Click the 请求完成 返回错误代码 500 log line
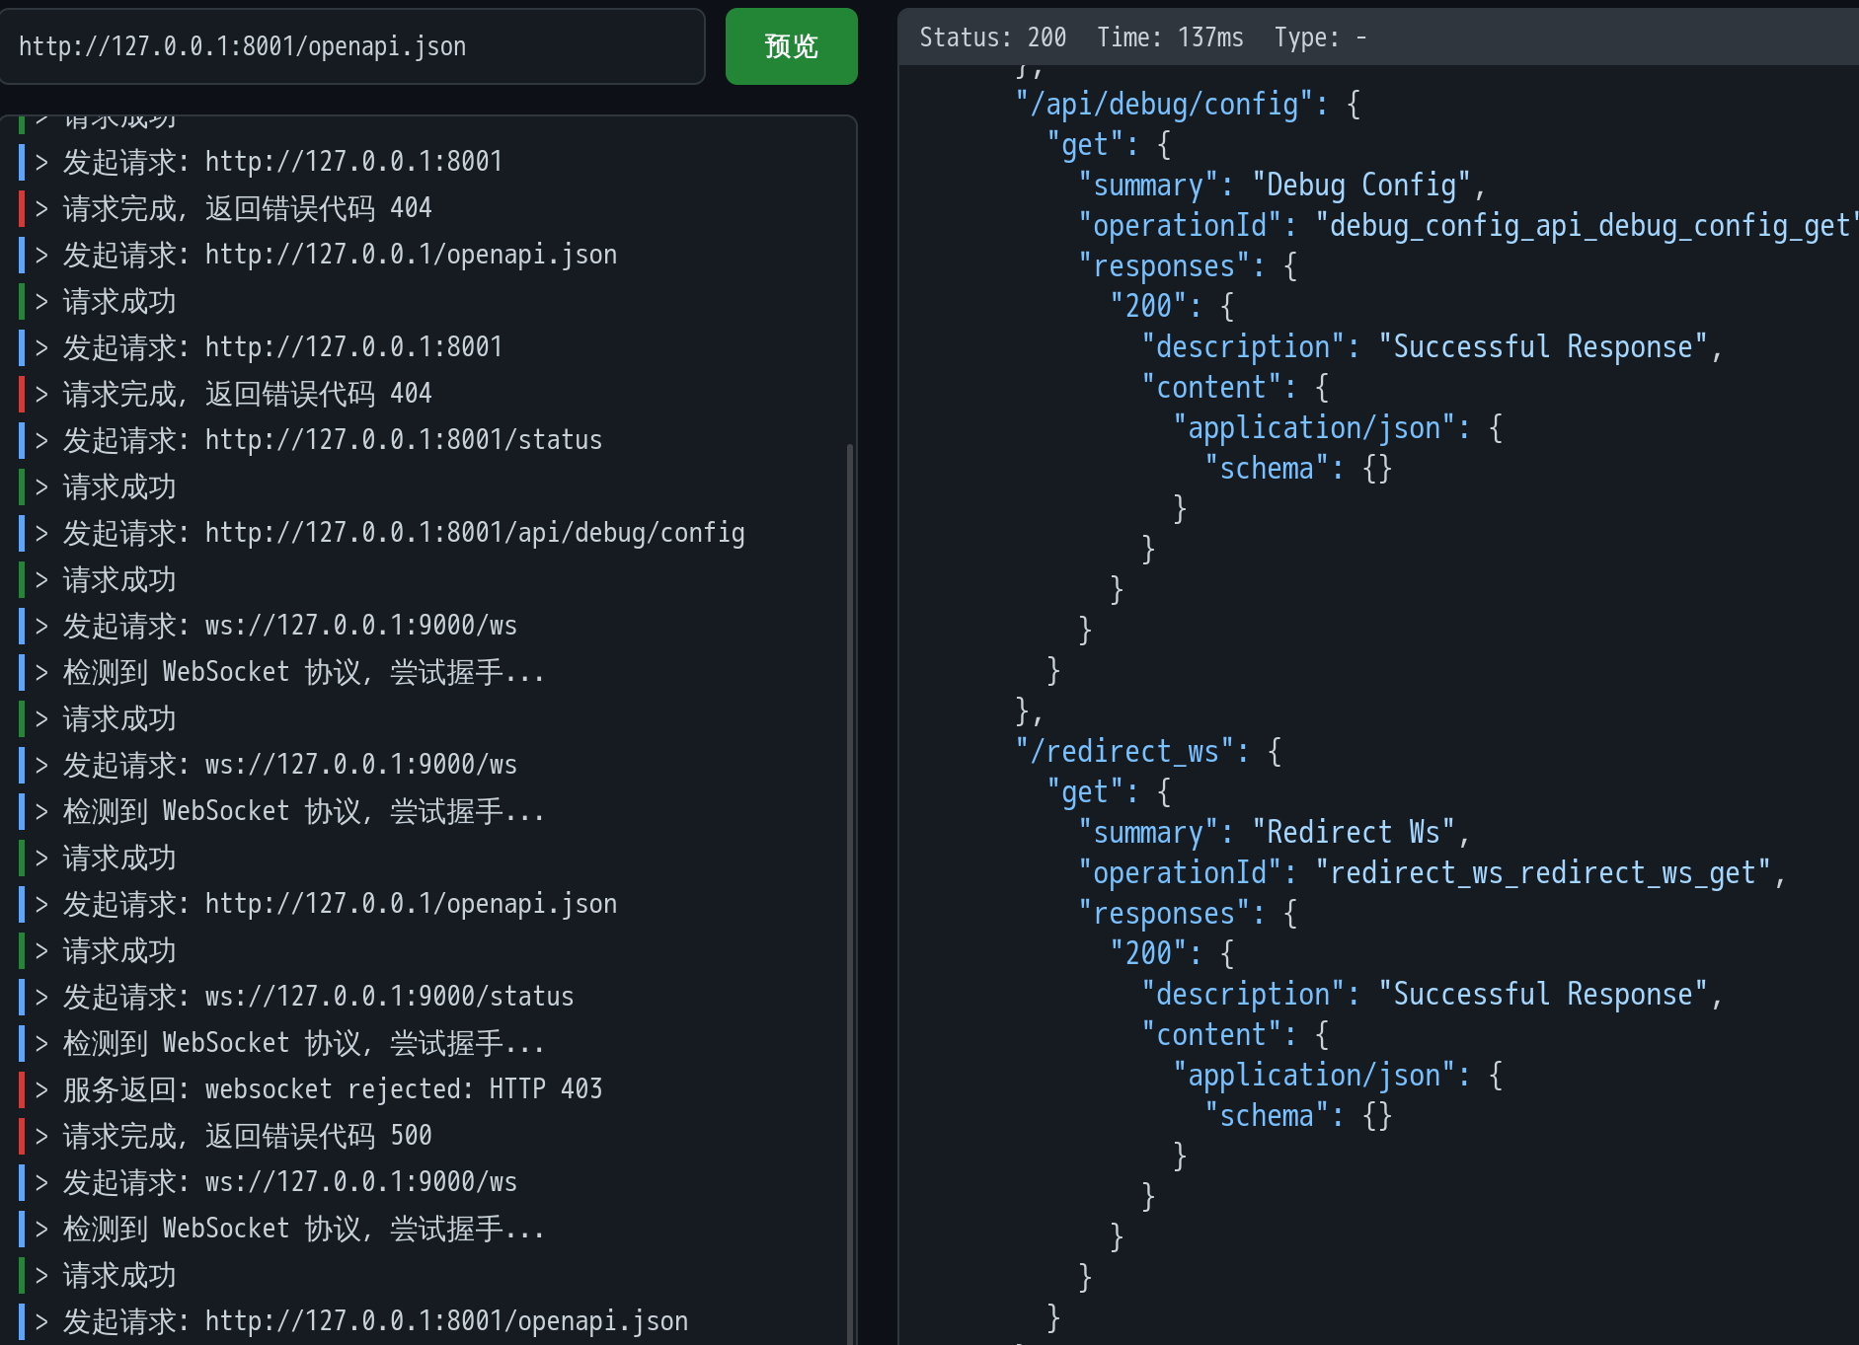This screenshot has width=1859, height=1345. tap(247, 1136)
